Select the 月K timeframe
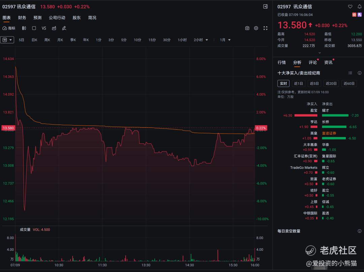364x272 pixels. 60,40
